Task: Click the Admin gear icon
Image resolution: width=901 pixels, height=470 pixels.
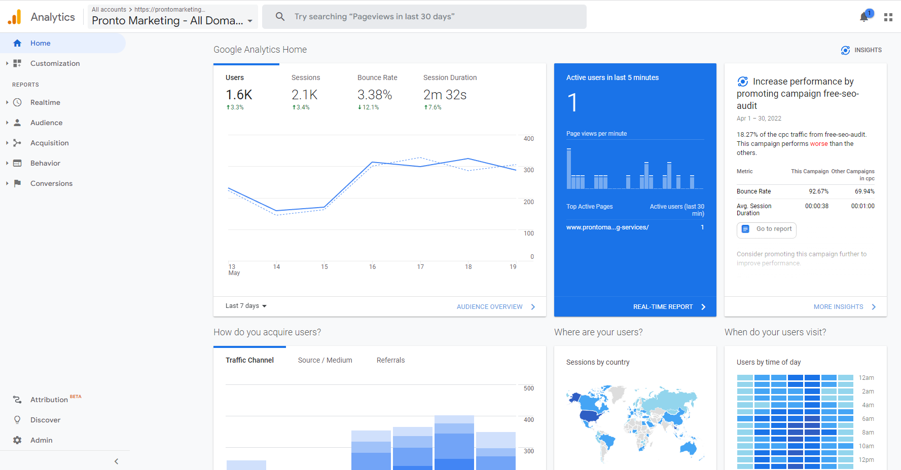Action: pyautogui.click(x=17, y=440)
